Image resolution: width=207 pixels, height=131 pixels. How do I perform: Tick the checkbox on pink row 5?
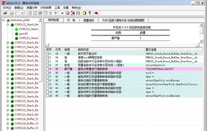48,69
